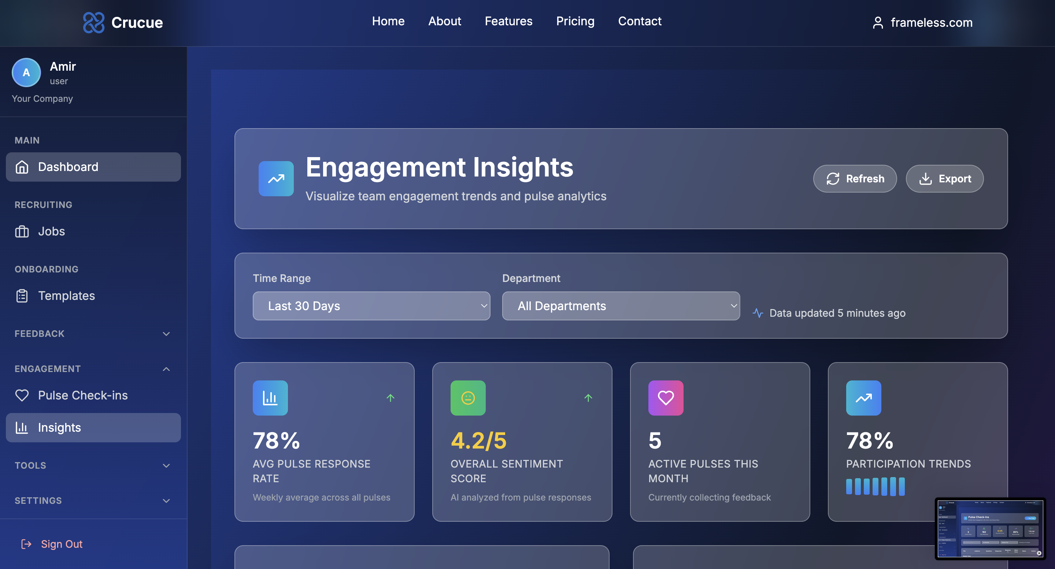Click the pink heart Active Pulses icon
Screen dimensions: 1055x569
coord(666,398)
